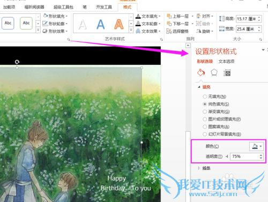
Task: Click the 透明度 transparency slider handle
Action: pos(227,156)
